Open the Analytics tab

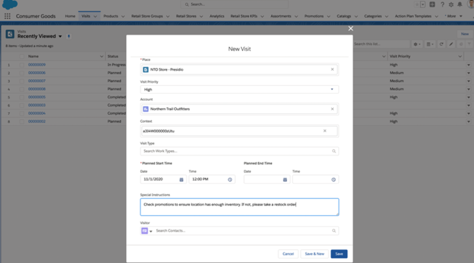[217, 16]
